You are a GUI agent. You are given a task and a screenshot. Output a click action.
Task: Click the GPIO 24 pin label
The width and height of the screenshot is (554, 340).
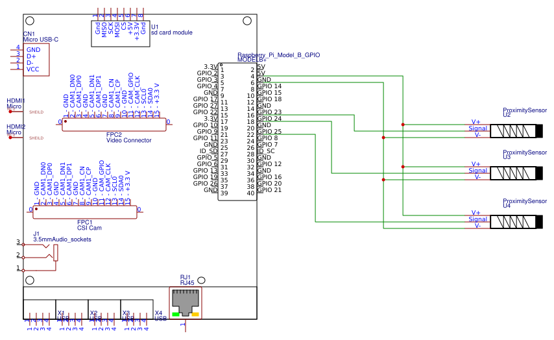tap(269, 118)
